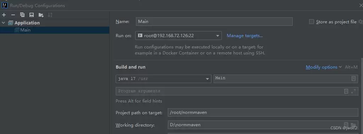Click into the Name text field
The width and height of the screenshot is (363, 134).
coord(214,22)
